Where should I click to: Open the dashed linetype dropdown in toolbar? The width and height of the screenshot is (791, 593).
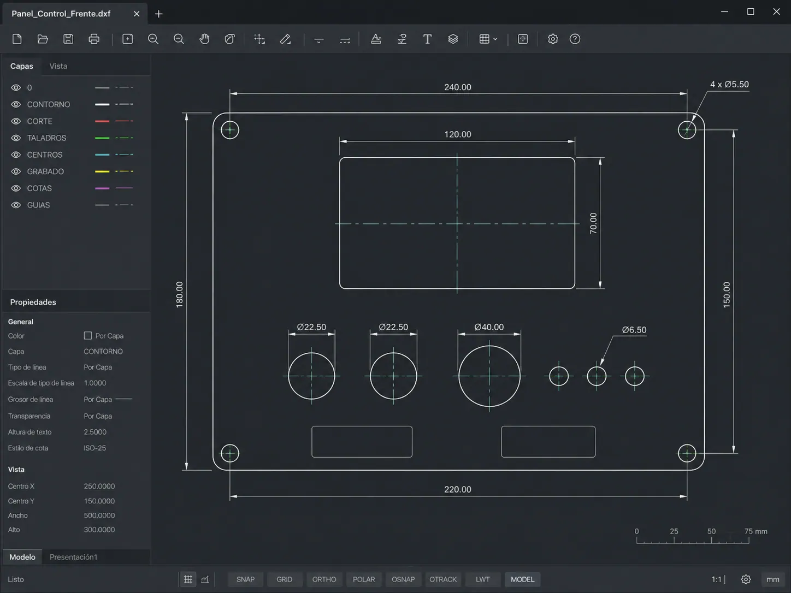point(345,39)
